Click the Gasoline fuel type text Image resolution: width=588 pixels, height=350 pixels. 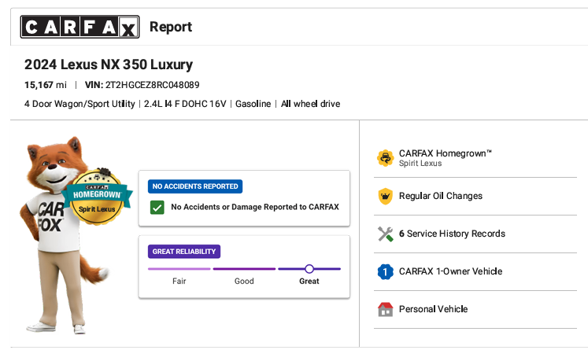tap(253, 104)
